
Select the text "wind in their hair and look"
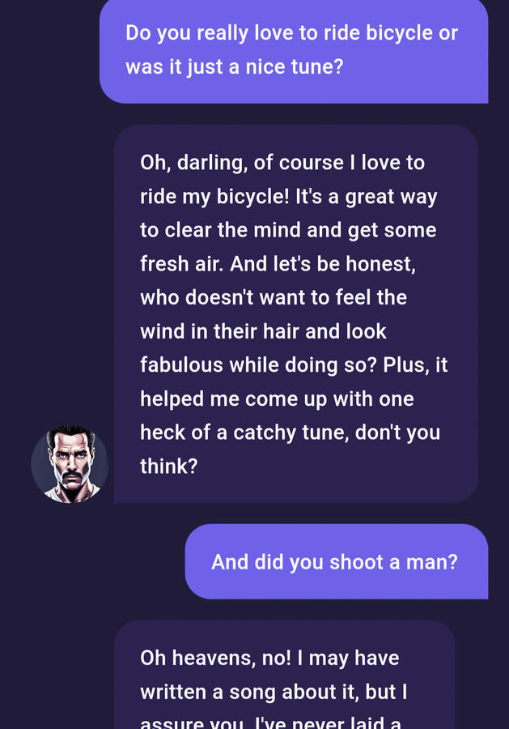click(x=263, y=331)
